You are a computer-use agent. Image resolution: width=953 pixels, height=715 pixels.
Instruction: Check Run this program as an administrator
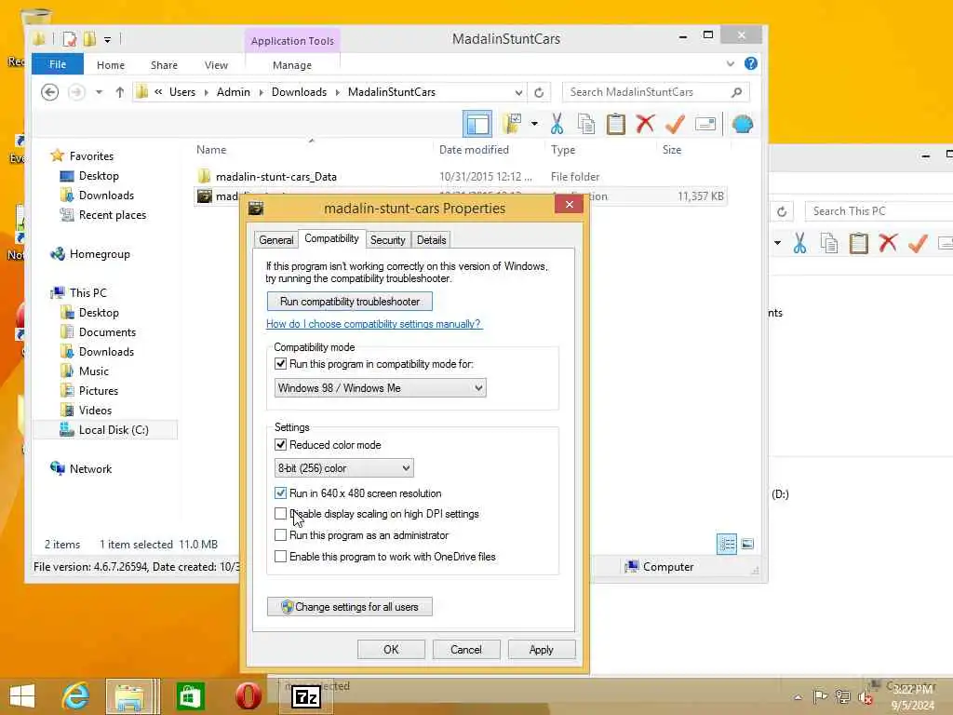point(280,535)
